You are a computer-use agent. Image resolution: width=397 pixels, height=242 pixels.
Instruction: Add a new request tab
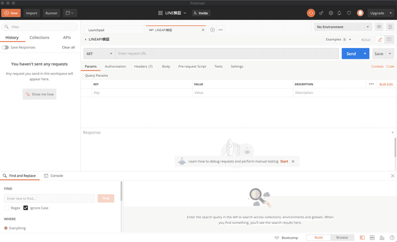(x=212, y=30)
